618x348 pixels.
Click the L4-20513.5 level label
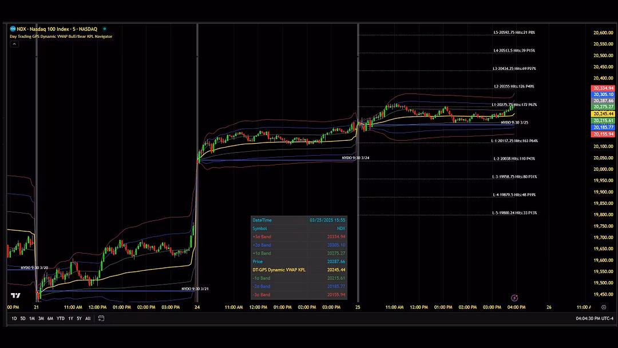pos(514,50)
